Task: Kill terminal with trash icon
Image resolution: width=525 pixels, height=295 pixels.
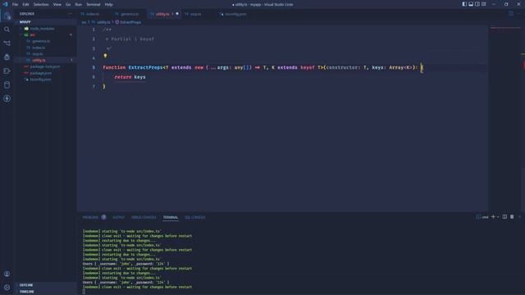Action: point(512,217)
